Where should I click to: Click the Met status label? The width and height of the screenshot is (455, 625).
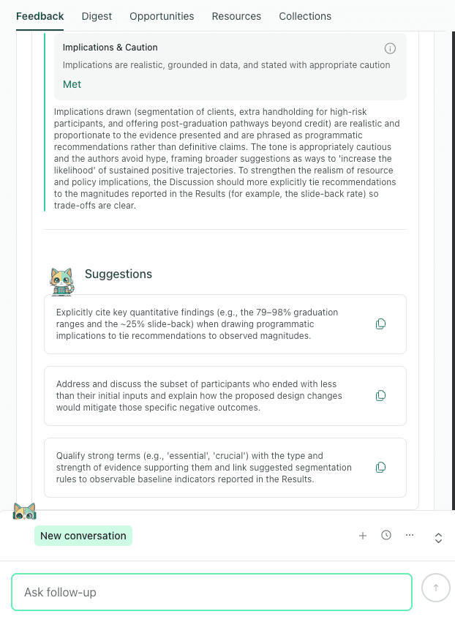tap(72, 84)
